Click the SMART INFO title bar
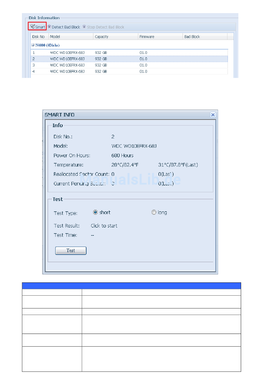This screenshot has width=260, height=388. [x=123, y=115]
